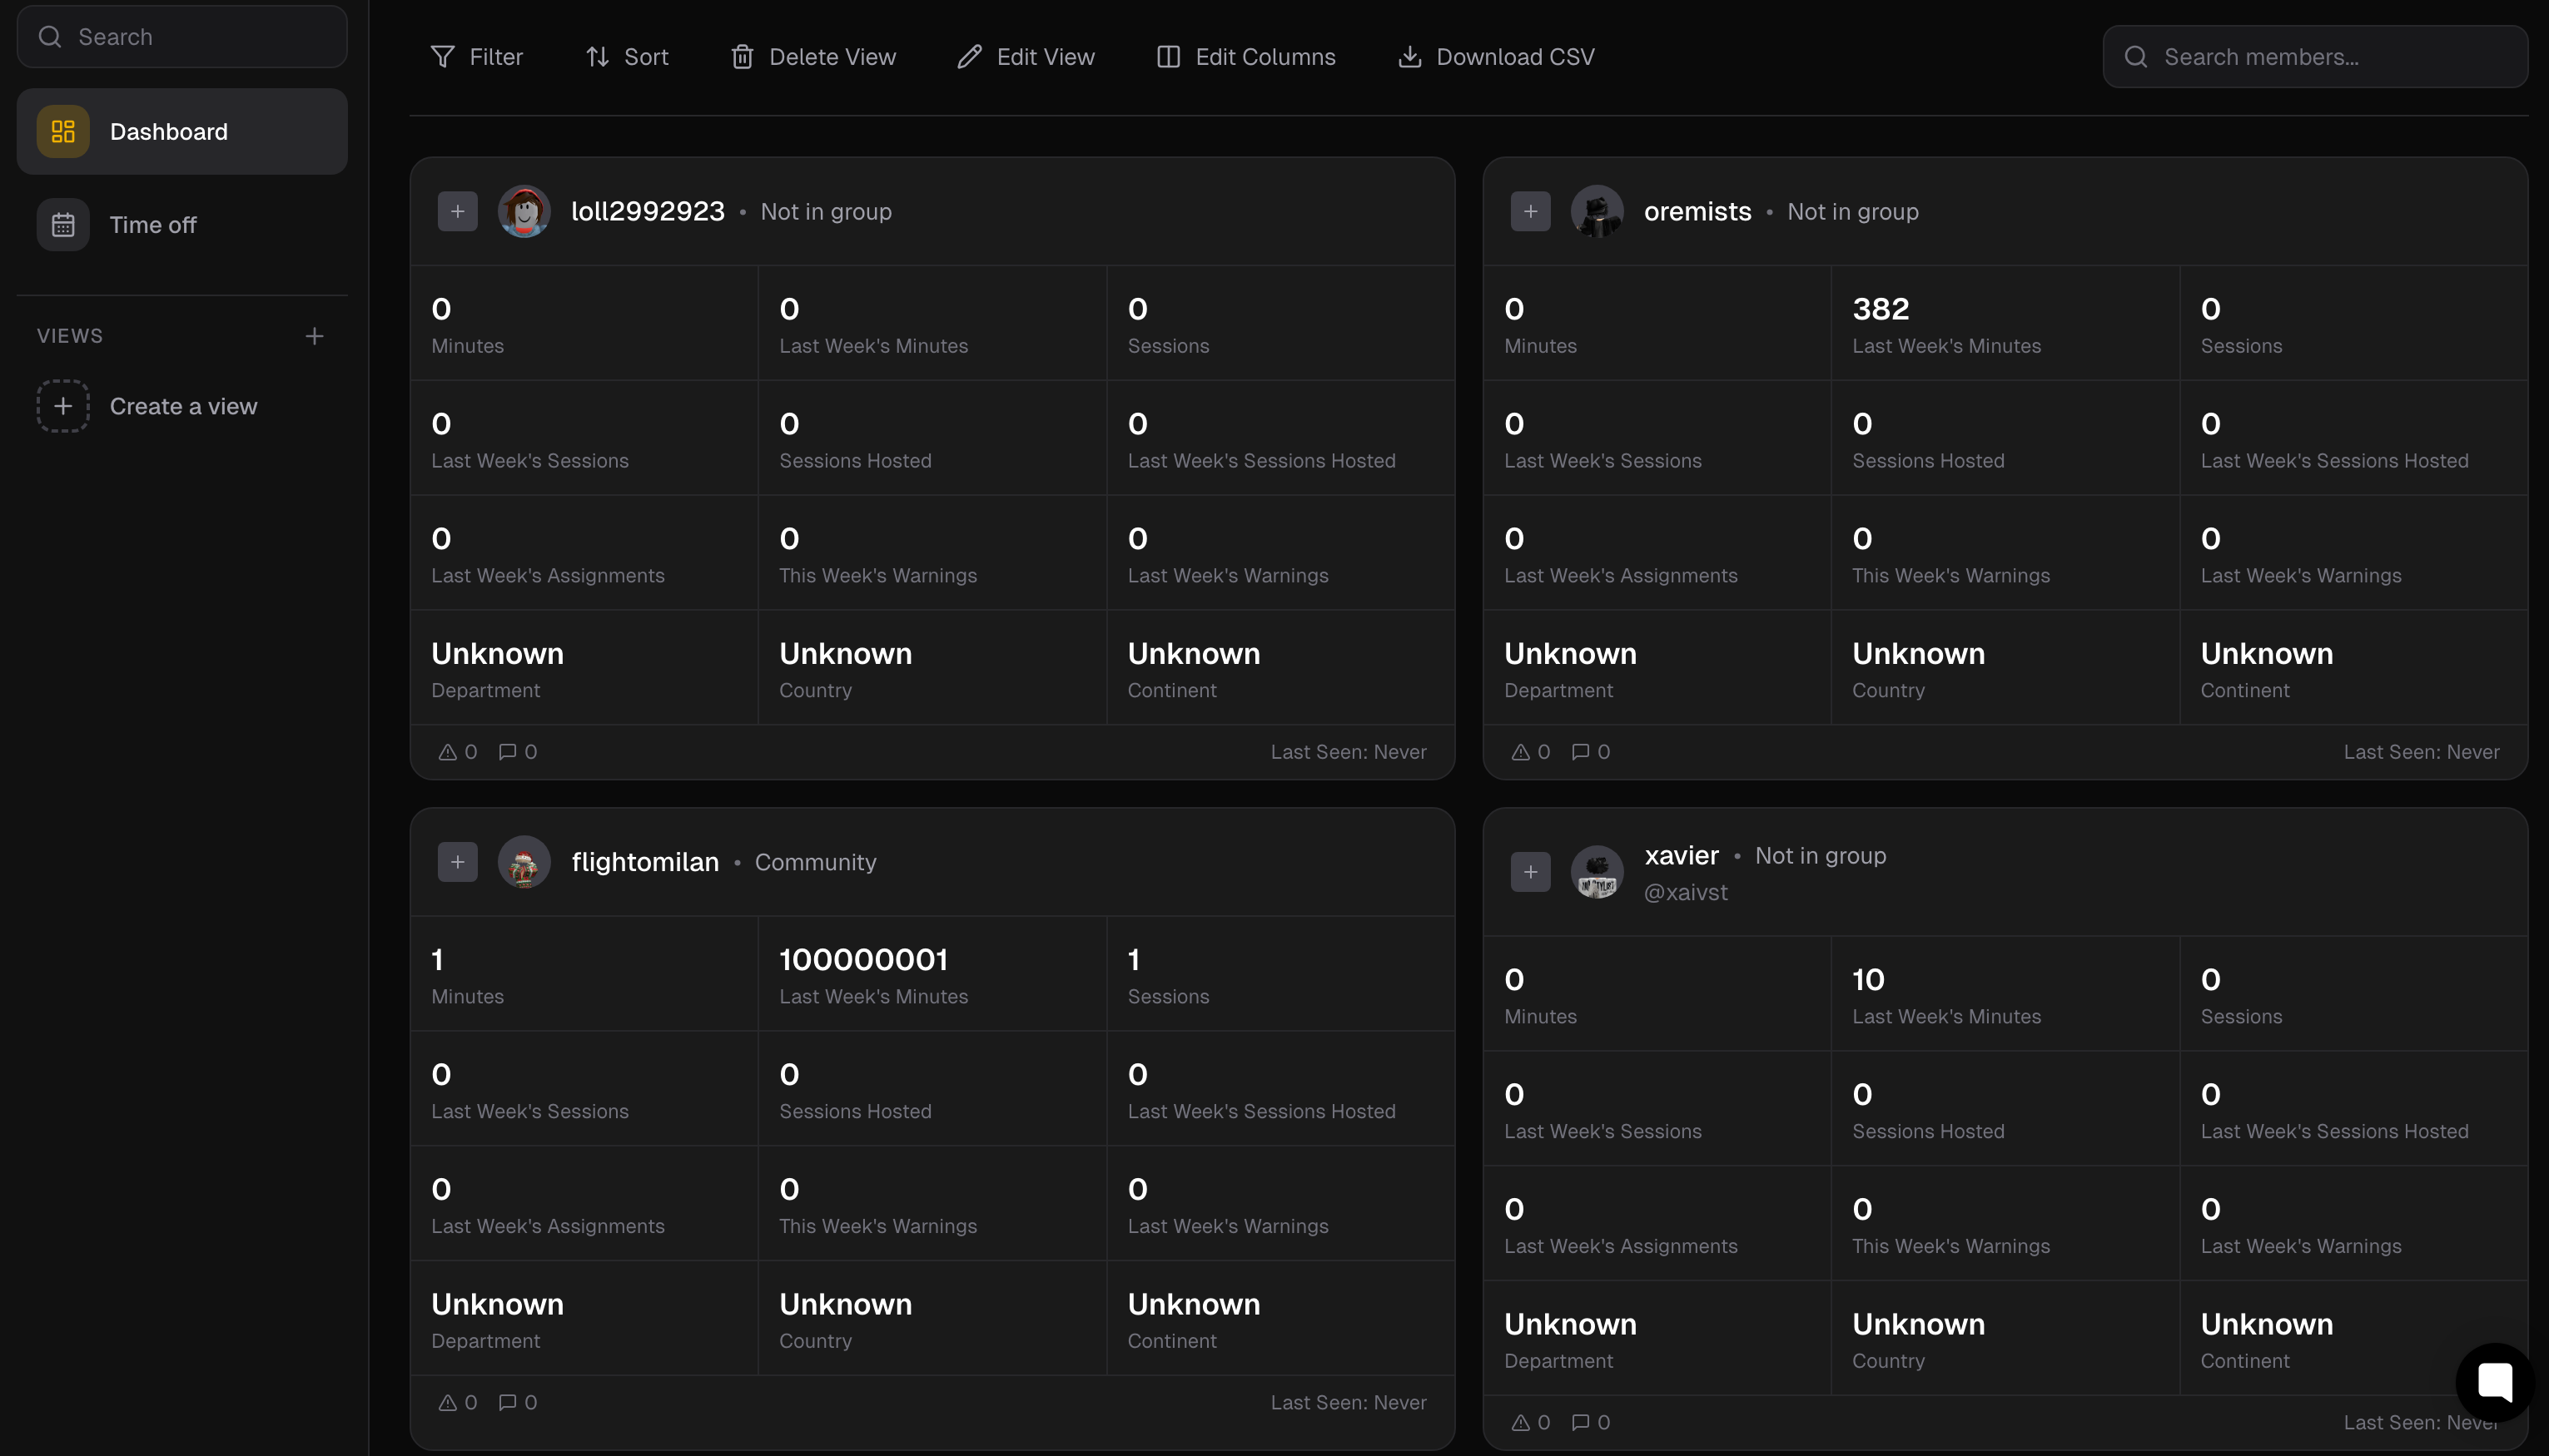The height and width of the screenshot is (1456, 2549).
Task: Click xavier's comment count icon
Action: point(1581,1422)
